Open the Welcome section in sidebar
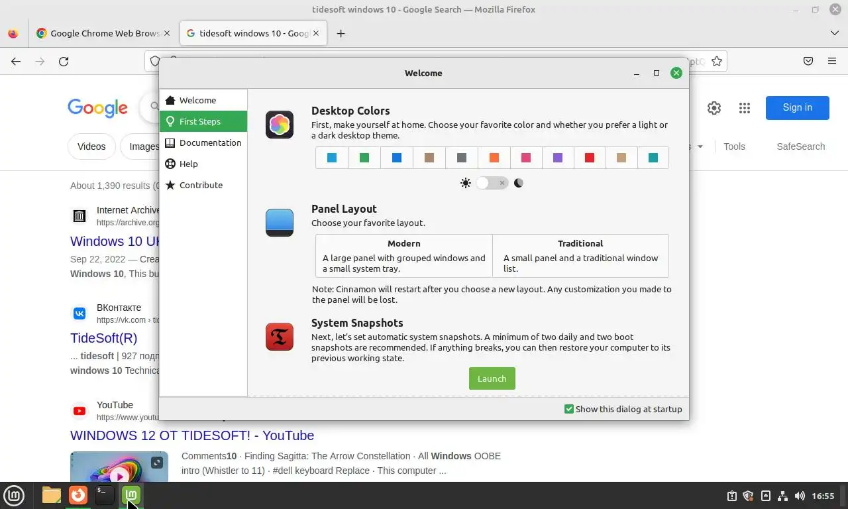 (203, 100)
